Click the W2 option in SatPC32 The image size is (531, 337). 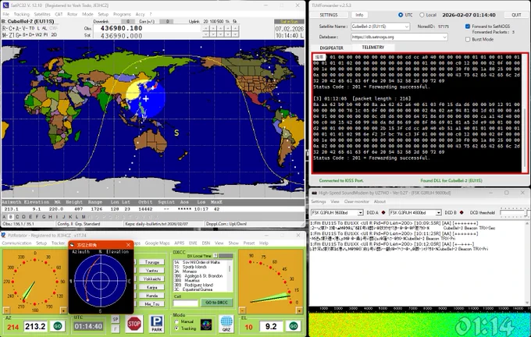click(x=38, y=35)
